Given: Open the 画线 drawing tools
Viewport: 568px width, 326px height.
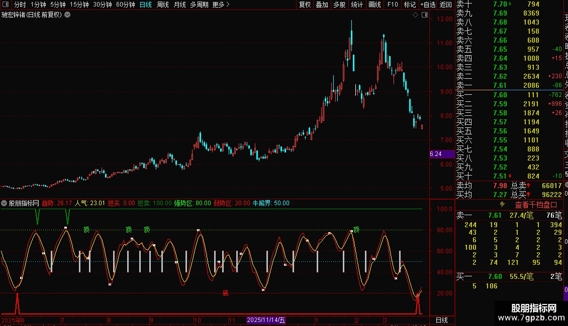Looking at the screenshot, I should coord(374,5).
